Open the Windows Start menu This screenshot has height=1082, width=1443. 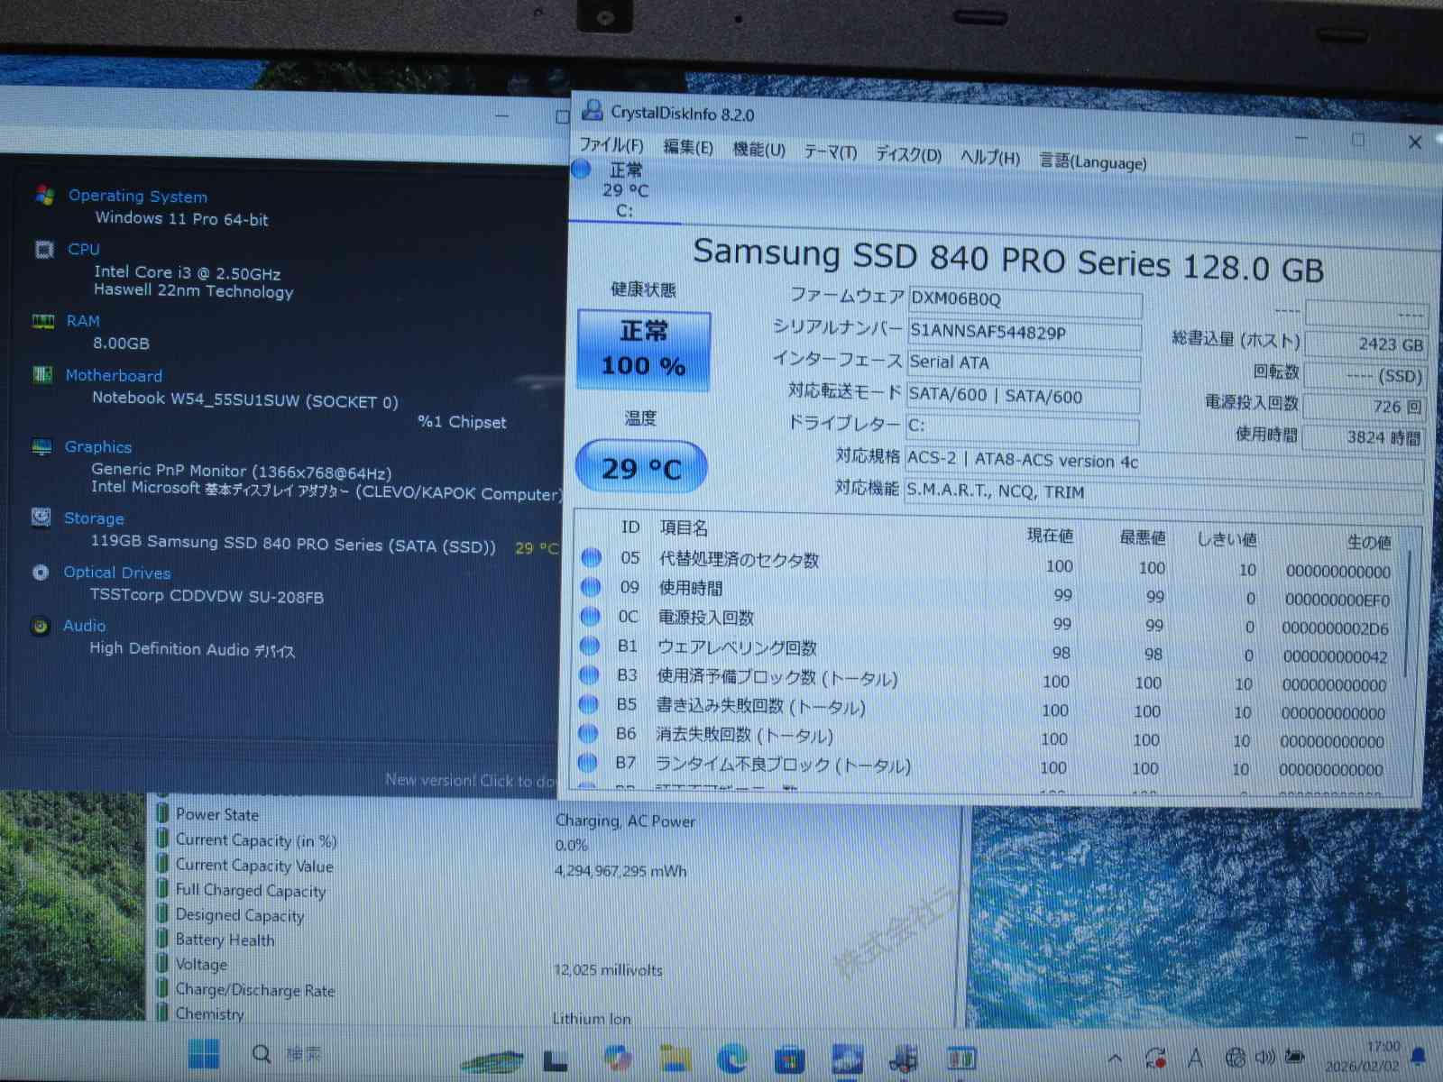point(204,1053)
